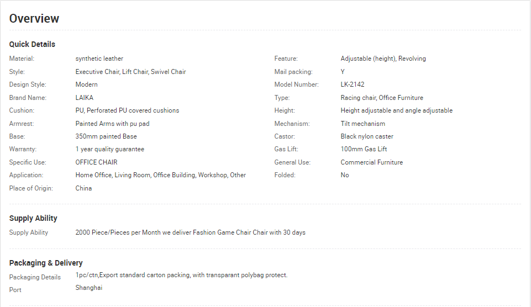Select the Quick Details section title
Viewport: 531px width, 307px height.
pyautogui.click(x=32, y=44)
